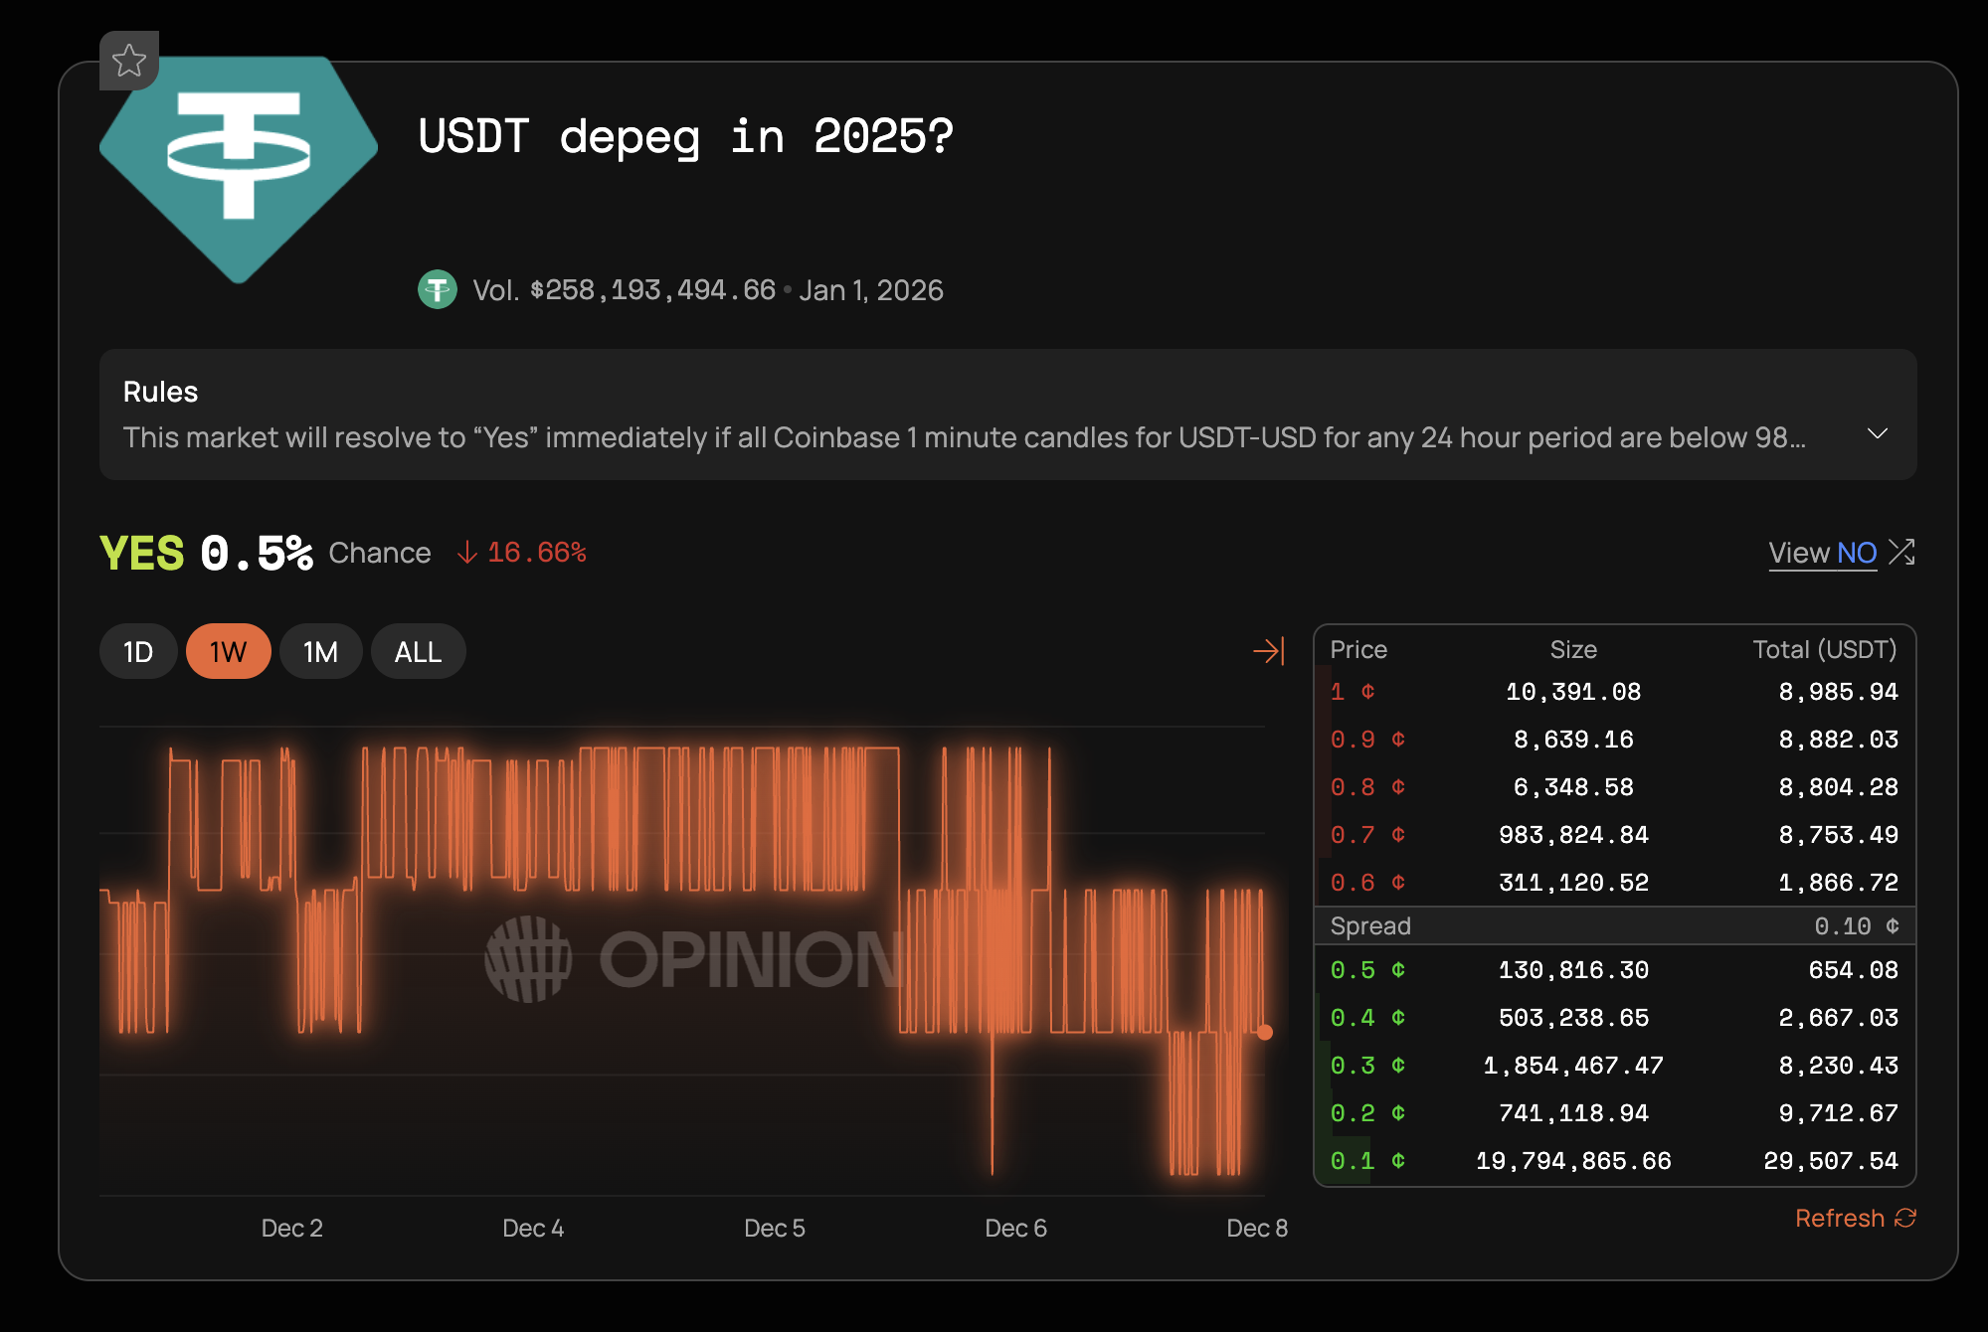This screenshot has height=1332, width=1988.
Task: Click the orange endpoint dot on the price chart
Action: 1264,1033
